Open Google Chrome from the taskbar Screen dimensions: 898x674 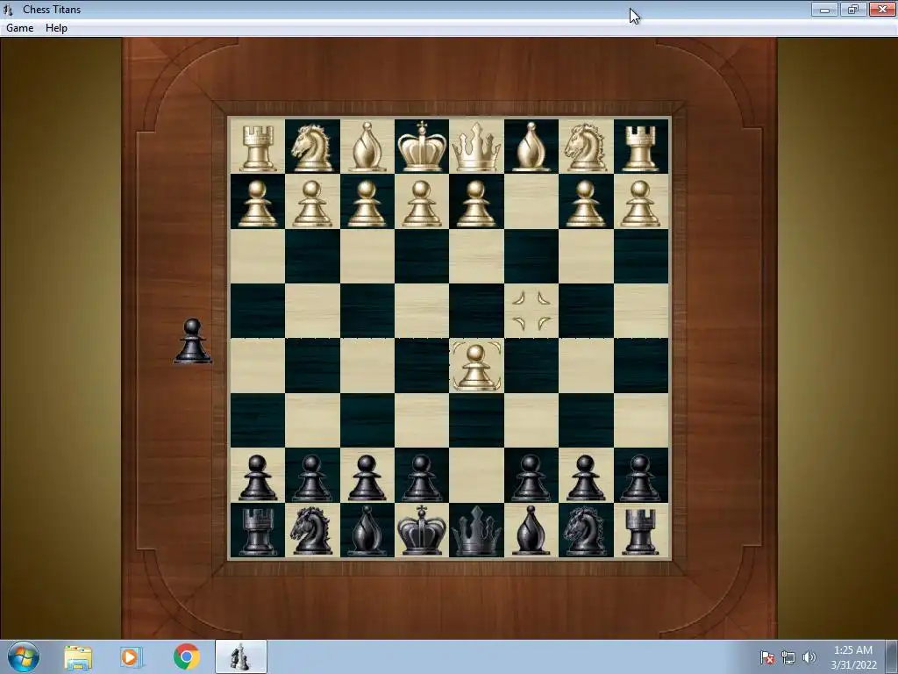186,656
